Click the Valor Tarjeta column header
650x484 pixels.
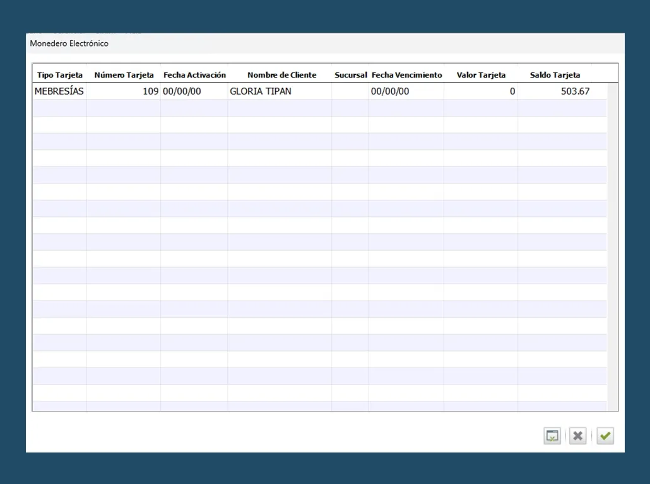tap(481, 75)
